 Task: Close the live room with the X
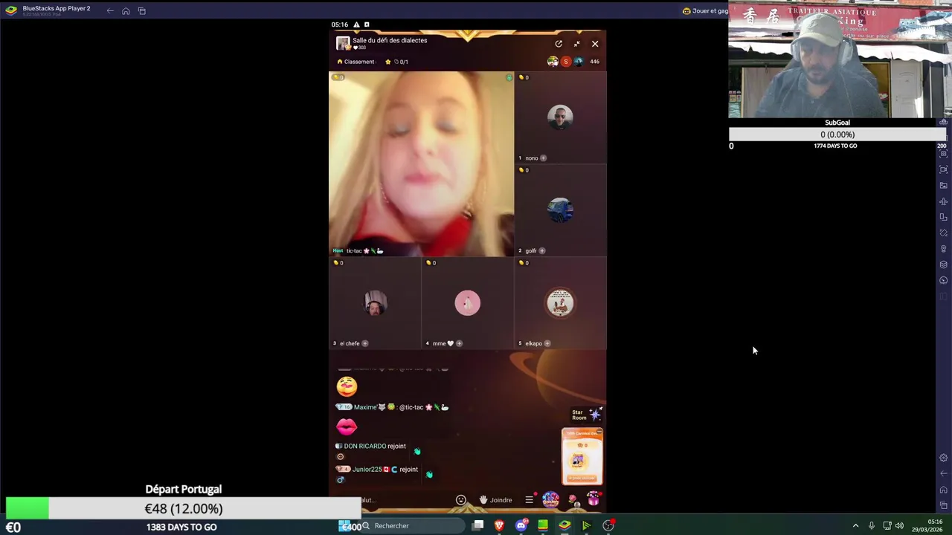(595, 44)
